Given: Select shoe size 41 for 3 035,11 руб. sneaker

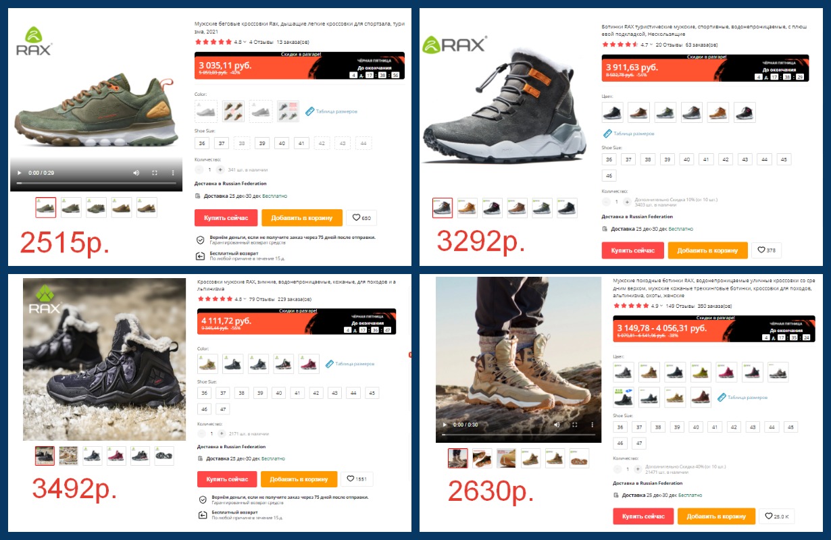Looking at the screenshot, I should [302, 143].
